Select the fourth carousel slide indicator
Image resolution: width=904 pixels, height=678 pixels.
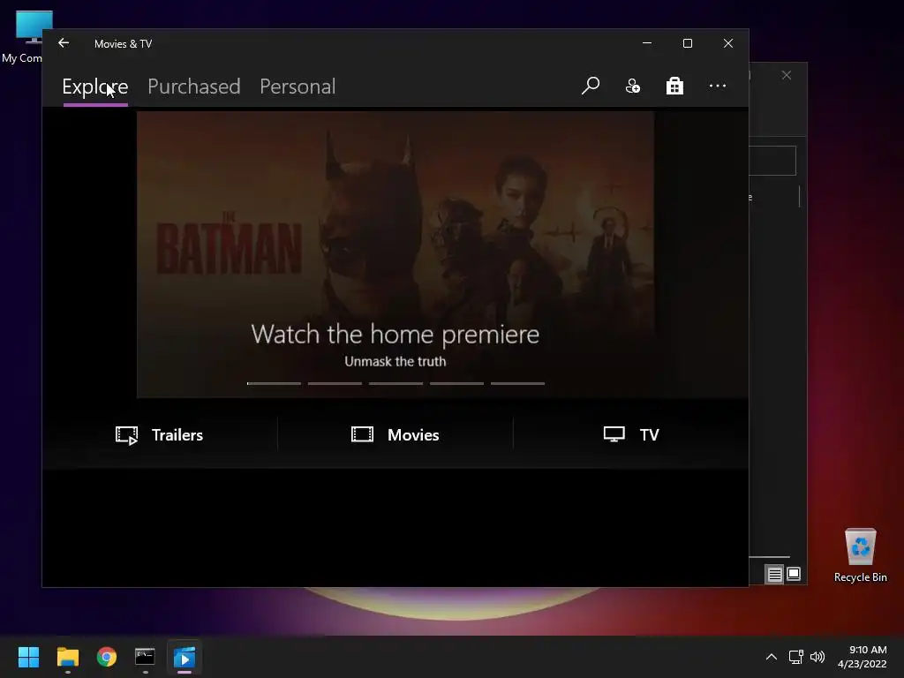[x=456, y=383]
